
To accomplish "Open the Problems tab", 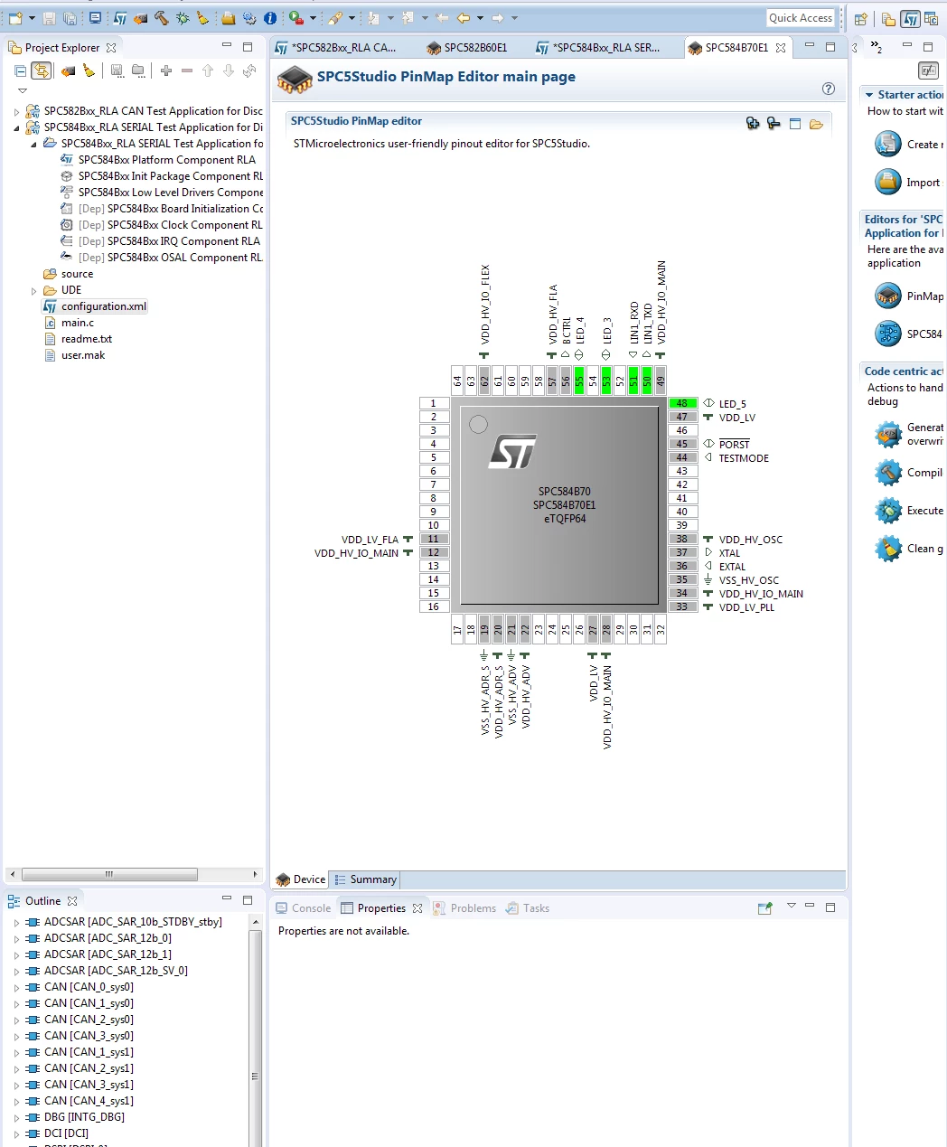I will coord(464,908).
